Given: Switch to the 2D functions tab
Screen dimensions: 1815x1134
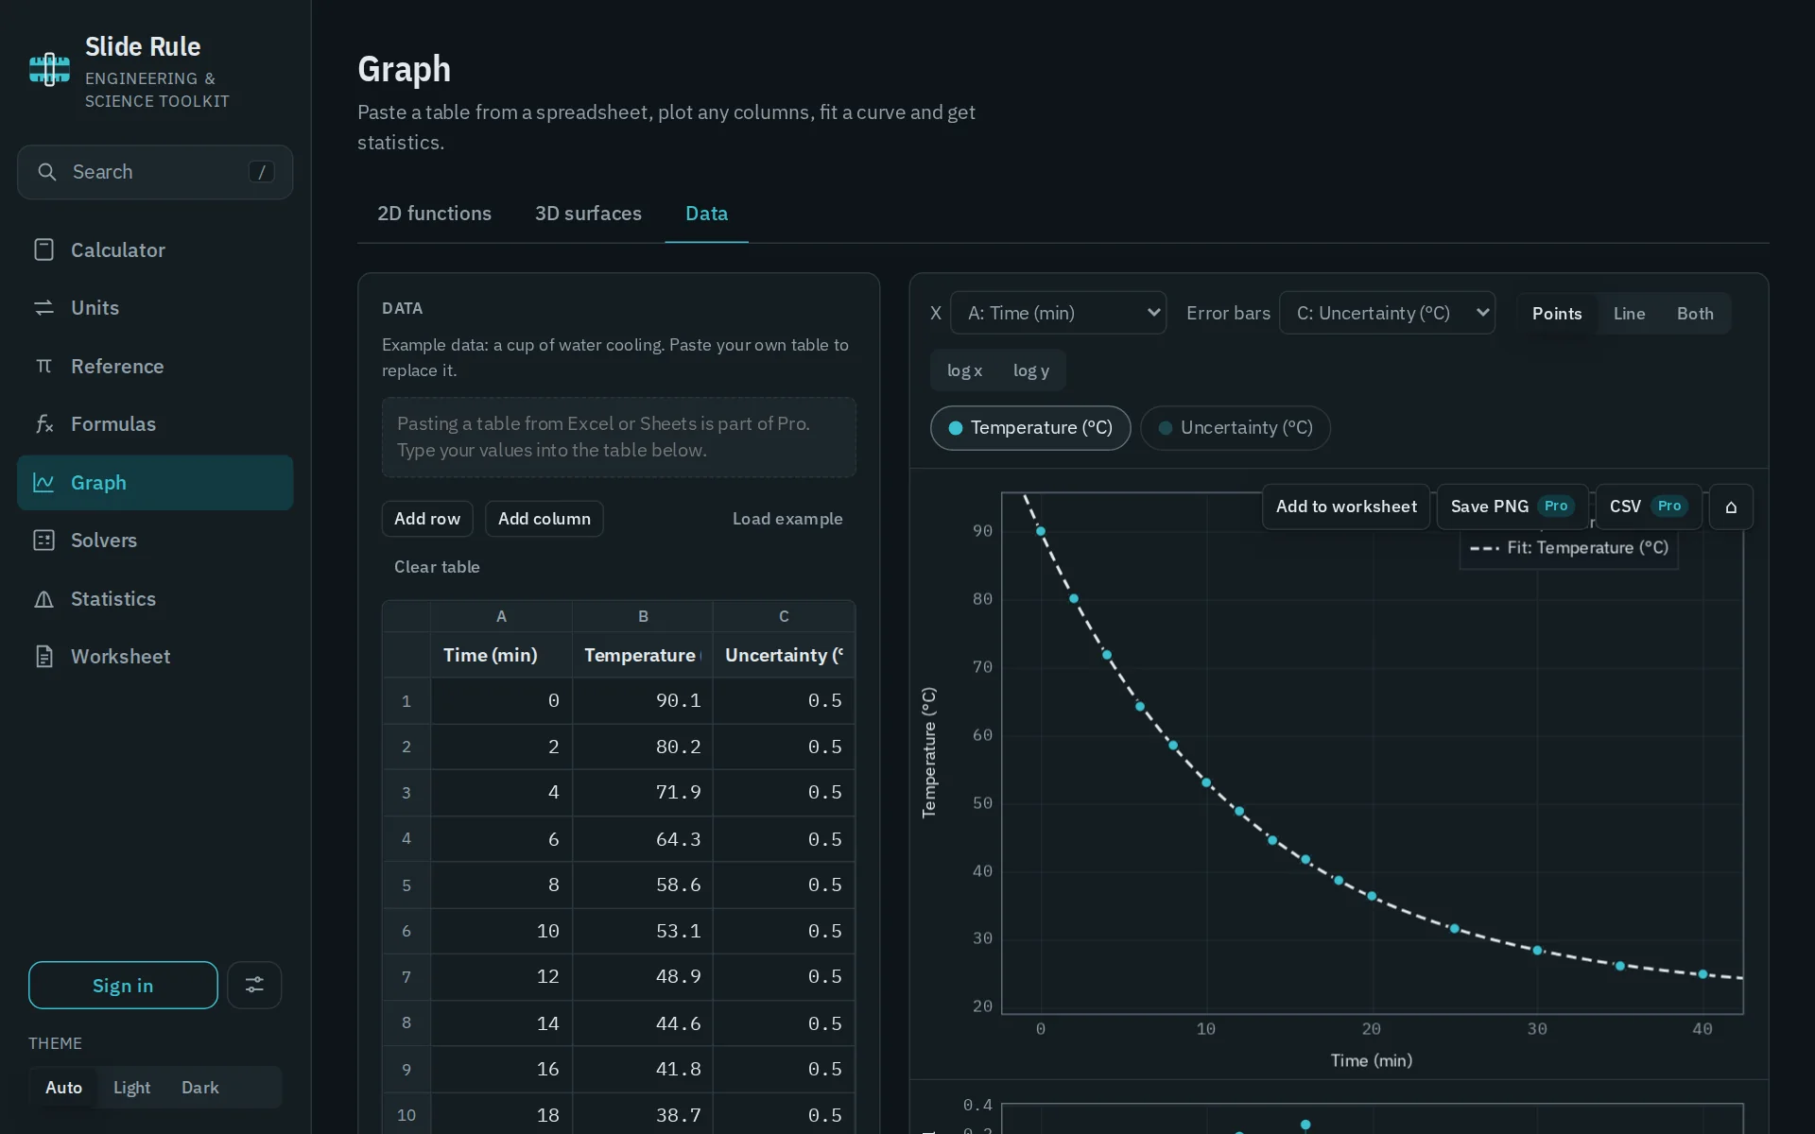Looking at the screenshot, I should pyautogui.click(x=434, y=214).
